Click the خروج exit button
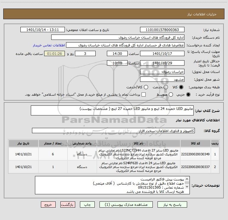Image resolution: width=228 pixels, height=220 pixels. (48, 205)
